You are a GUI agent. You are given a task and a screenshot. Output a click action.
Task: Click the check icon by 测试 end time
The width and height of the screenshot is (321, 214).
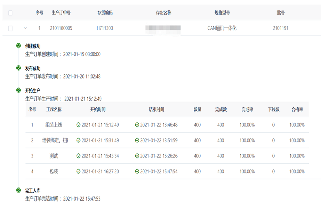pos(137,156)
